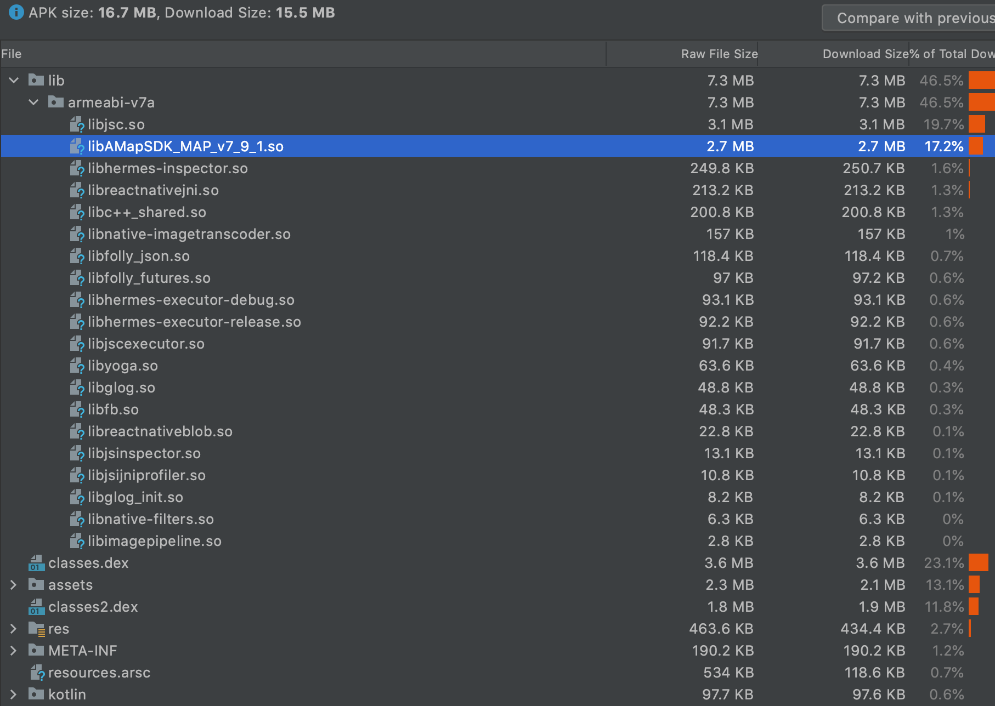Click the classes.dex file icon
The width and height of the screenshot is (995, 706).
coord(37,563)
